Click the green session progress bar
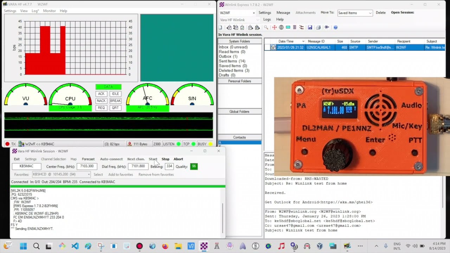450x253 pixels. click(x=118, y=186)
